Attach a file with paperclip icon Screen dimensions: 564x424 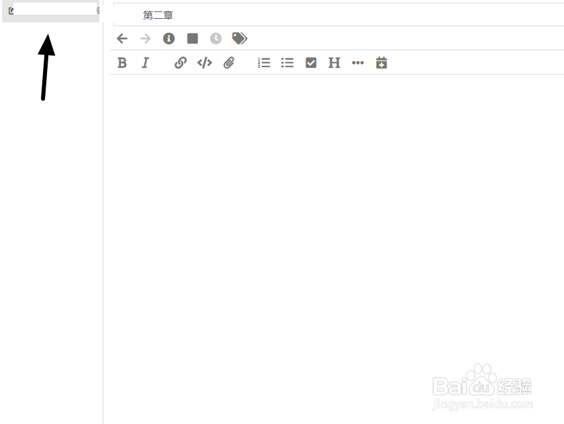point(229,63)
